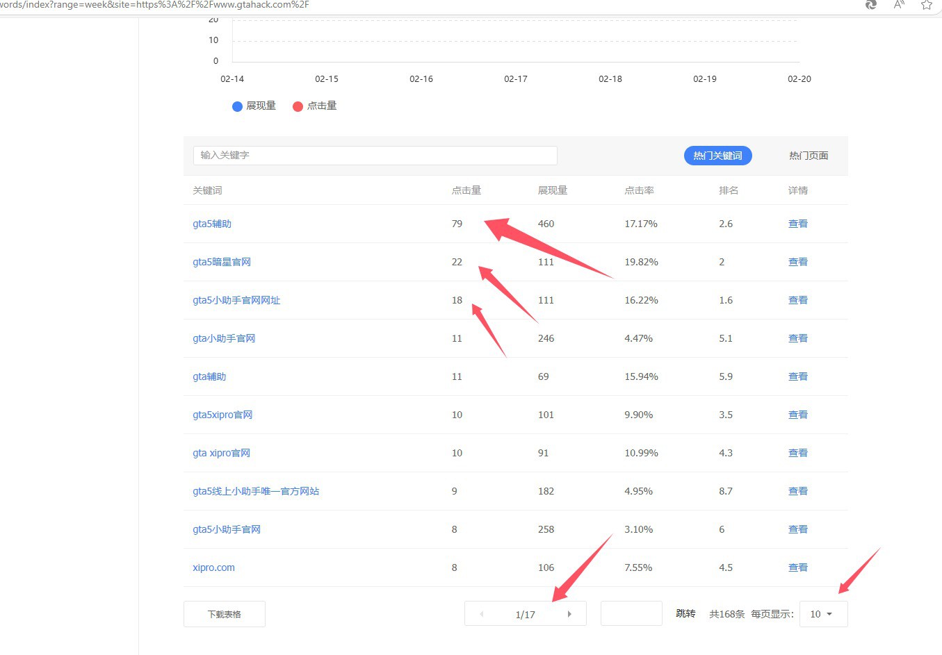
Task: Open the gta5小助手官网 keyword link
Action: [227, 529]
